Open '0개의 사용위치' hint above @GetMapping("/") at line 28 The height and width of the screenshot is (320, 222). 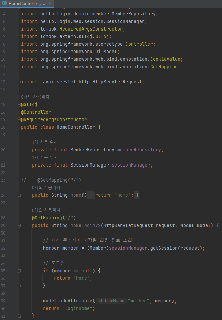click(x=46, y=210)
